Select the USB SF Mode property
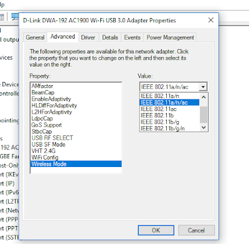The width and height of the screenshot is (249, 244). pos(76,145)
